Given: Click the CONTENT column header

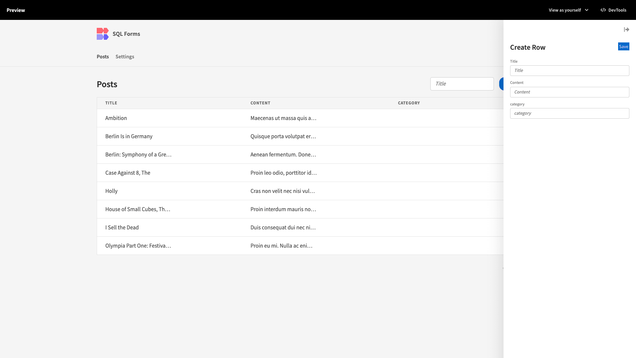Looking at the screenshot, I should [x=260, y=103].
